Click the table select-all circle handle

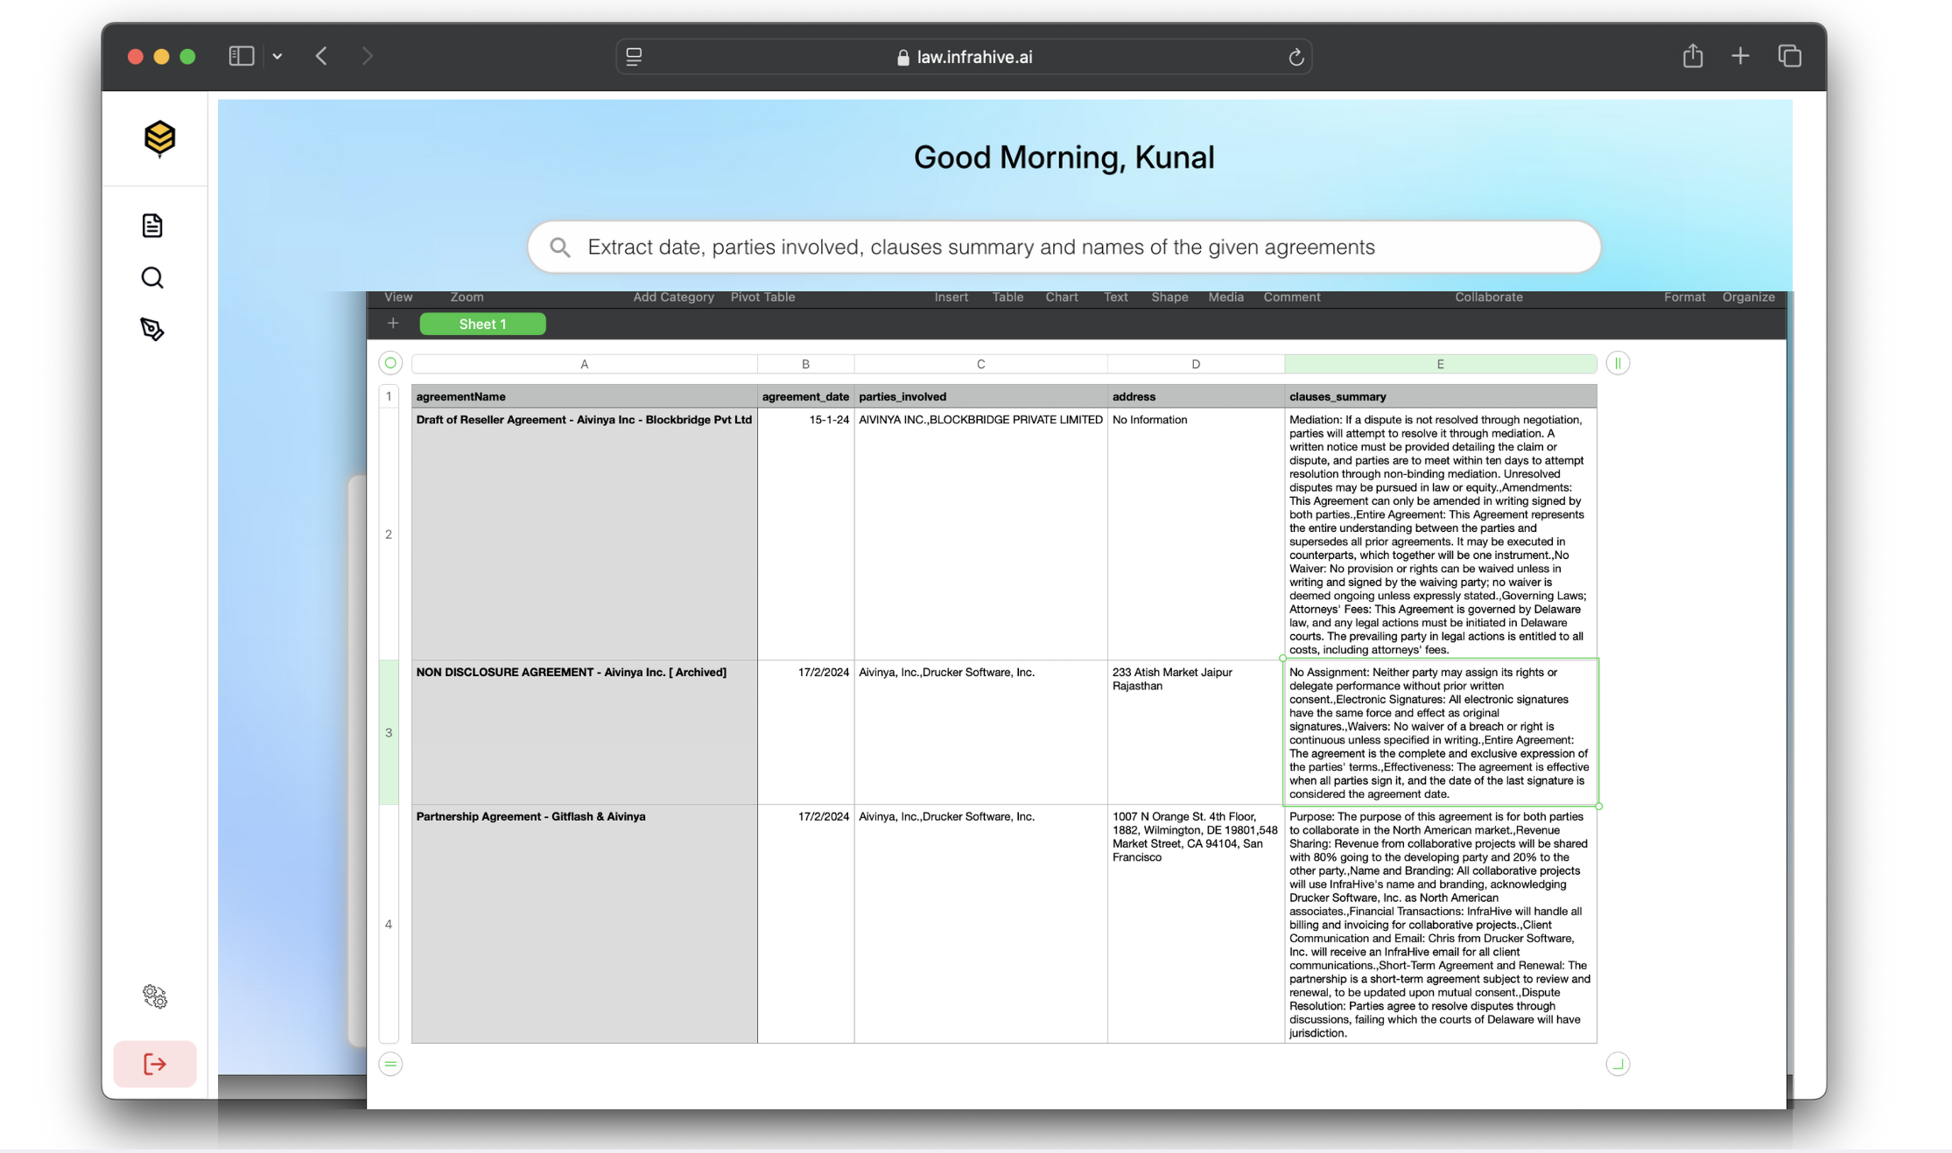click(390, 363)
